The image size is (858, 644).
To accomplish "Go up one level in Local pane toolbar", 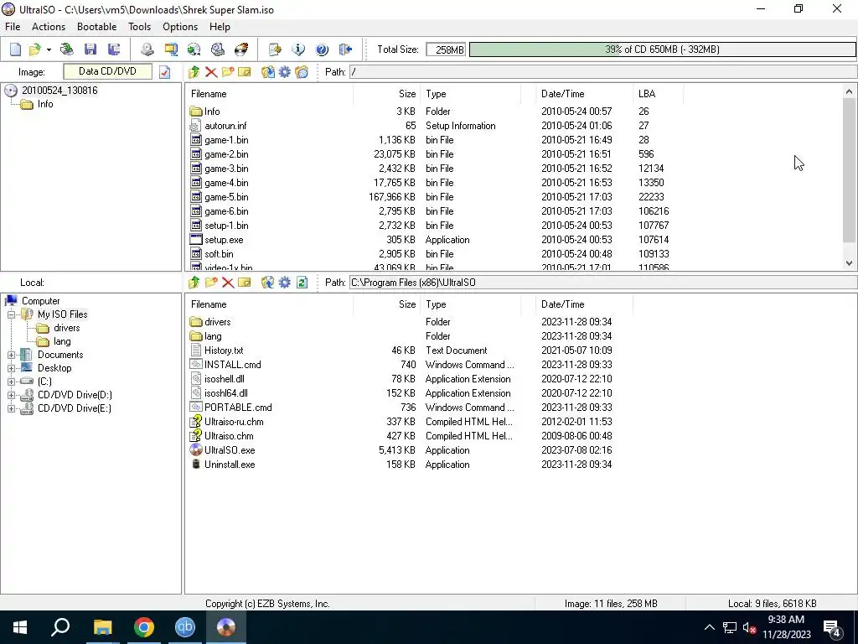I will (x=194, y=283).
